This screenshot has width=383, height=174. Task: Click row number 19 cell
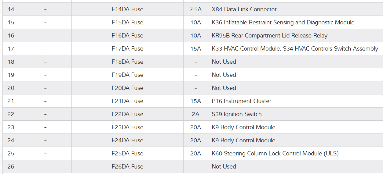click(x=11, y=75)
